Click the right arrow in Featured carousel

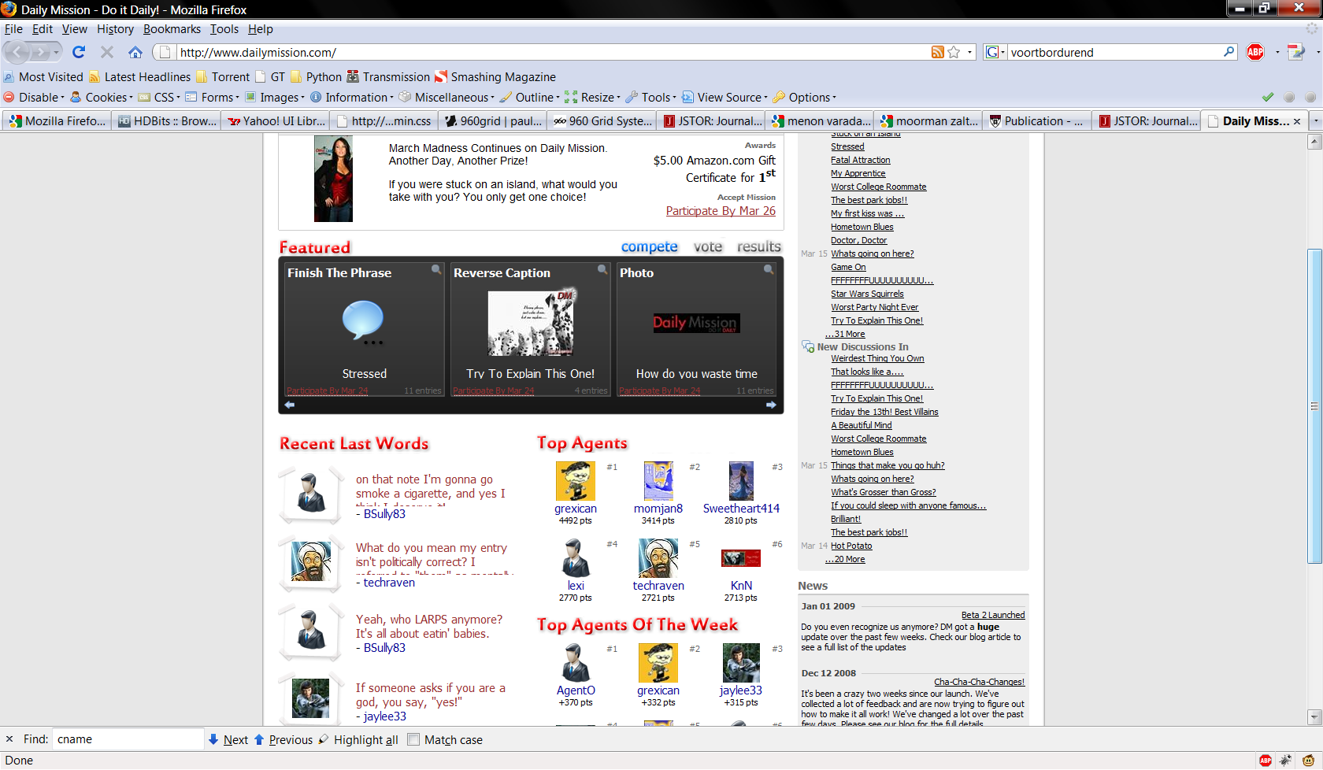click(771, 405)
